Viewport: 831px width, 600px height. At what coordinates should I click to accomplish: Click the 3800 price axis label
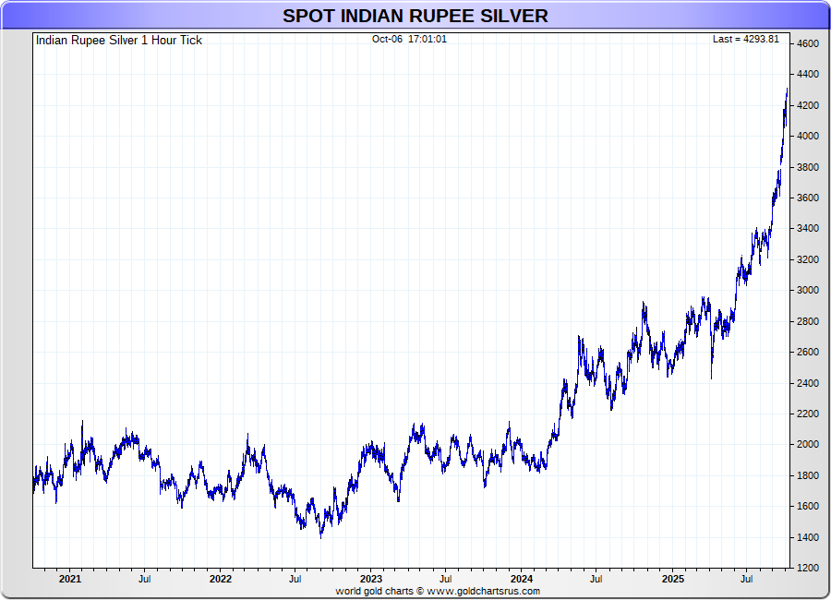(808, 167)
